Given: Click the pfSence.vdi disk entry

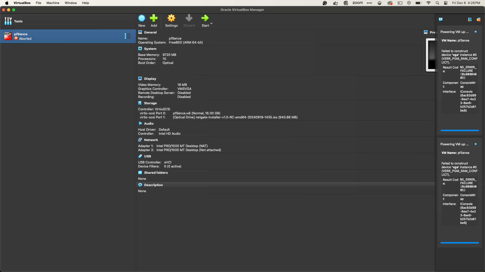Looking at the screenshot, I should [197, 113].
